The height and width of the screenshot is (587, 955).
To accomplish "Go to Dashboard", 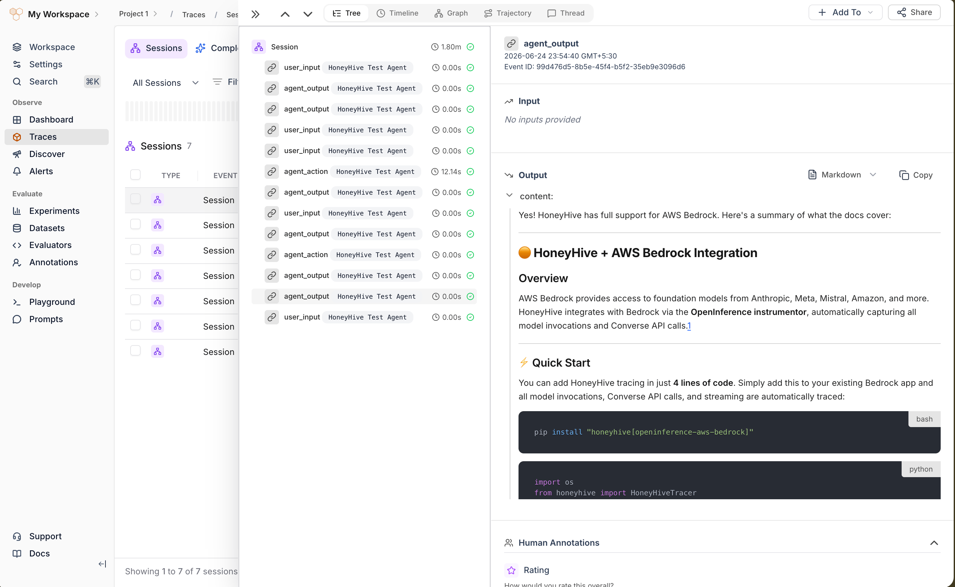I will [51, 120].
